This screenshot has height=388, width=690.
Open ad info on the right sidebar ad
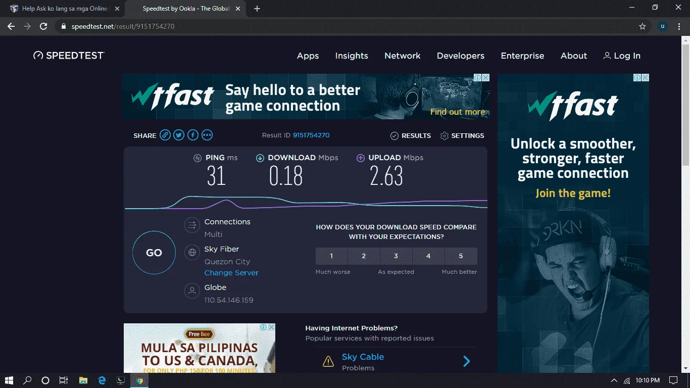tap(637, 78)
